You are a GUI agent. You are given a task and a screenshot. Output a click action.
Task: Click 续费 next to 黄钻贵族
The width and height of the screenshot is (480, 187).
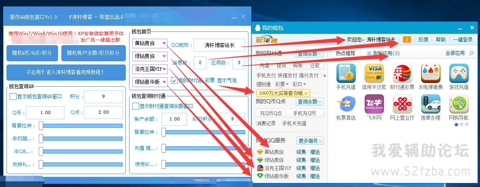click(301, 152)
